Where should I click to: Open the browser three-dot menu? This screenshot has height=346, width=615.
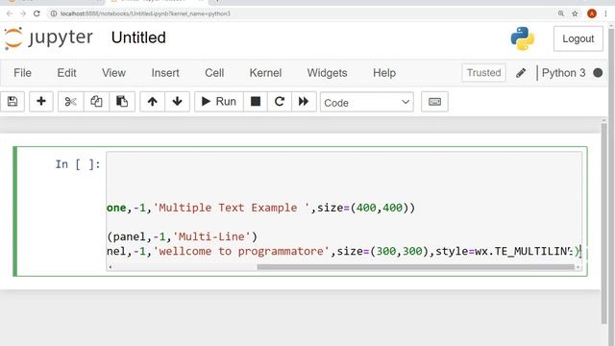tap(606, 13)
